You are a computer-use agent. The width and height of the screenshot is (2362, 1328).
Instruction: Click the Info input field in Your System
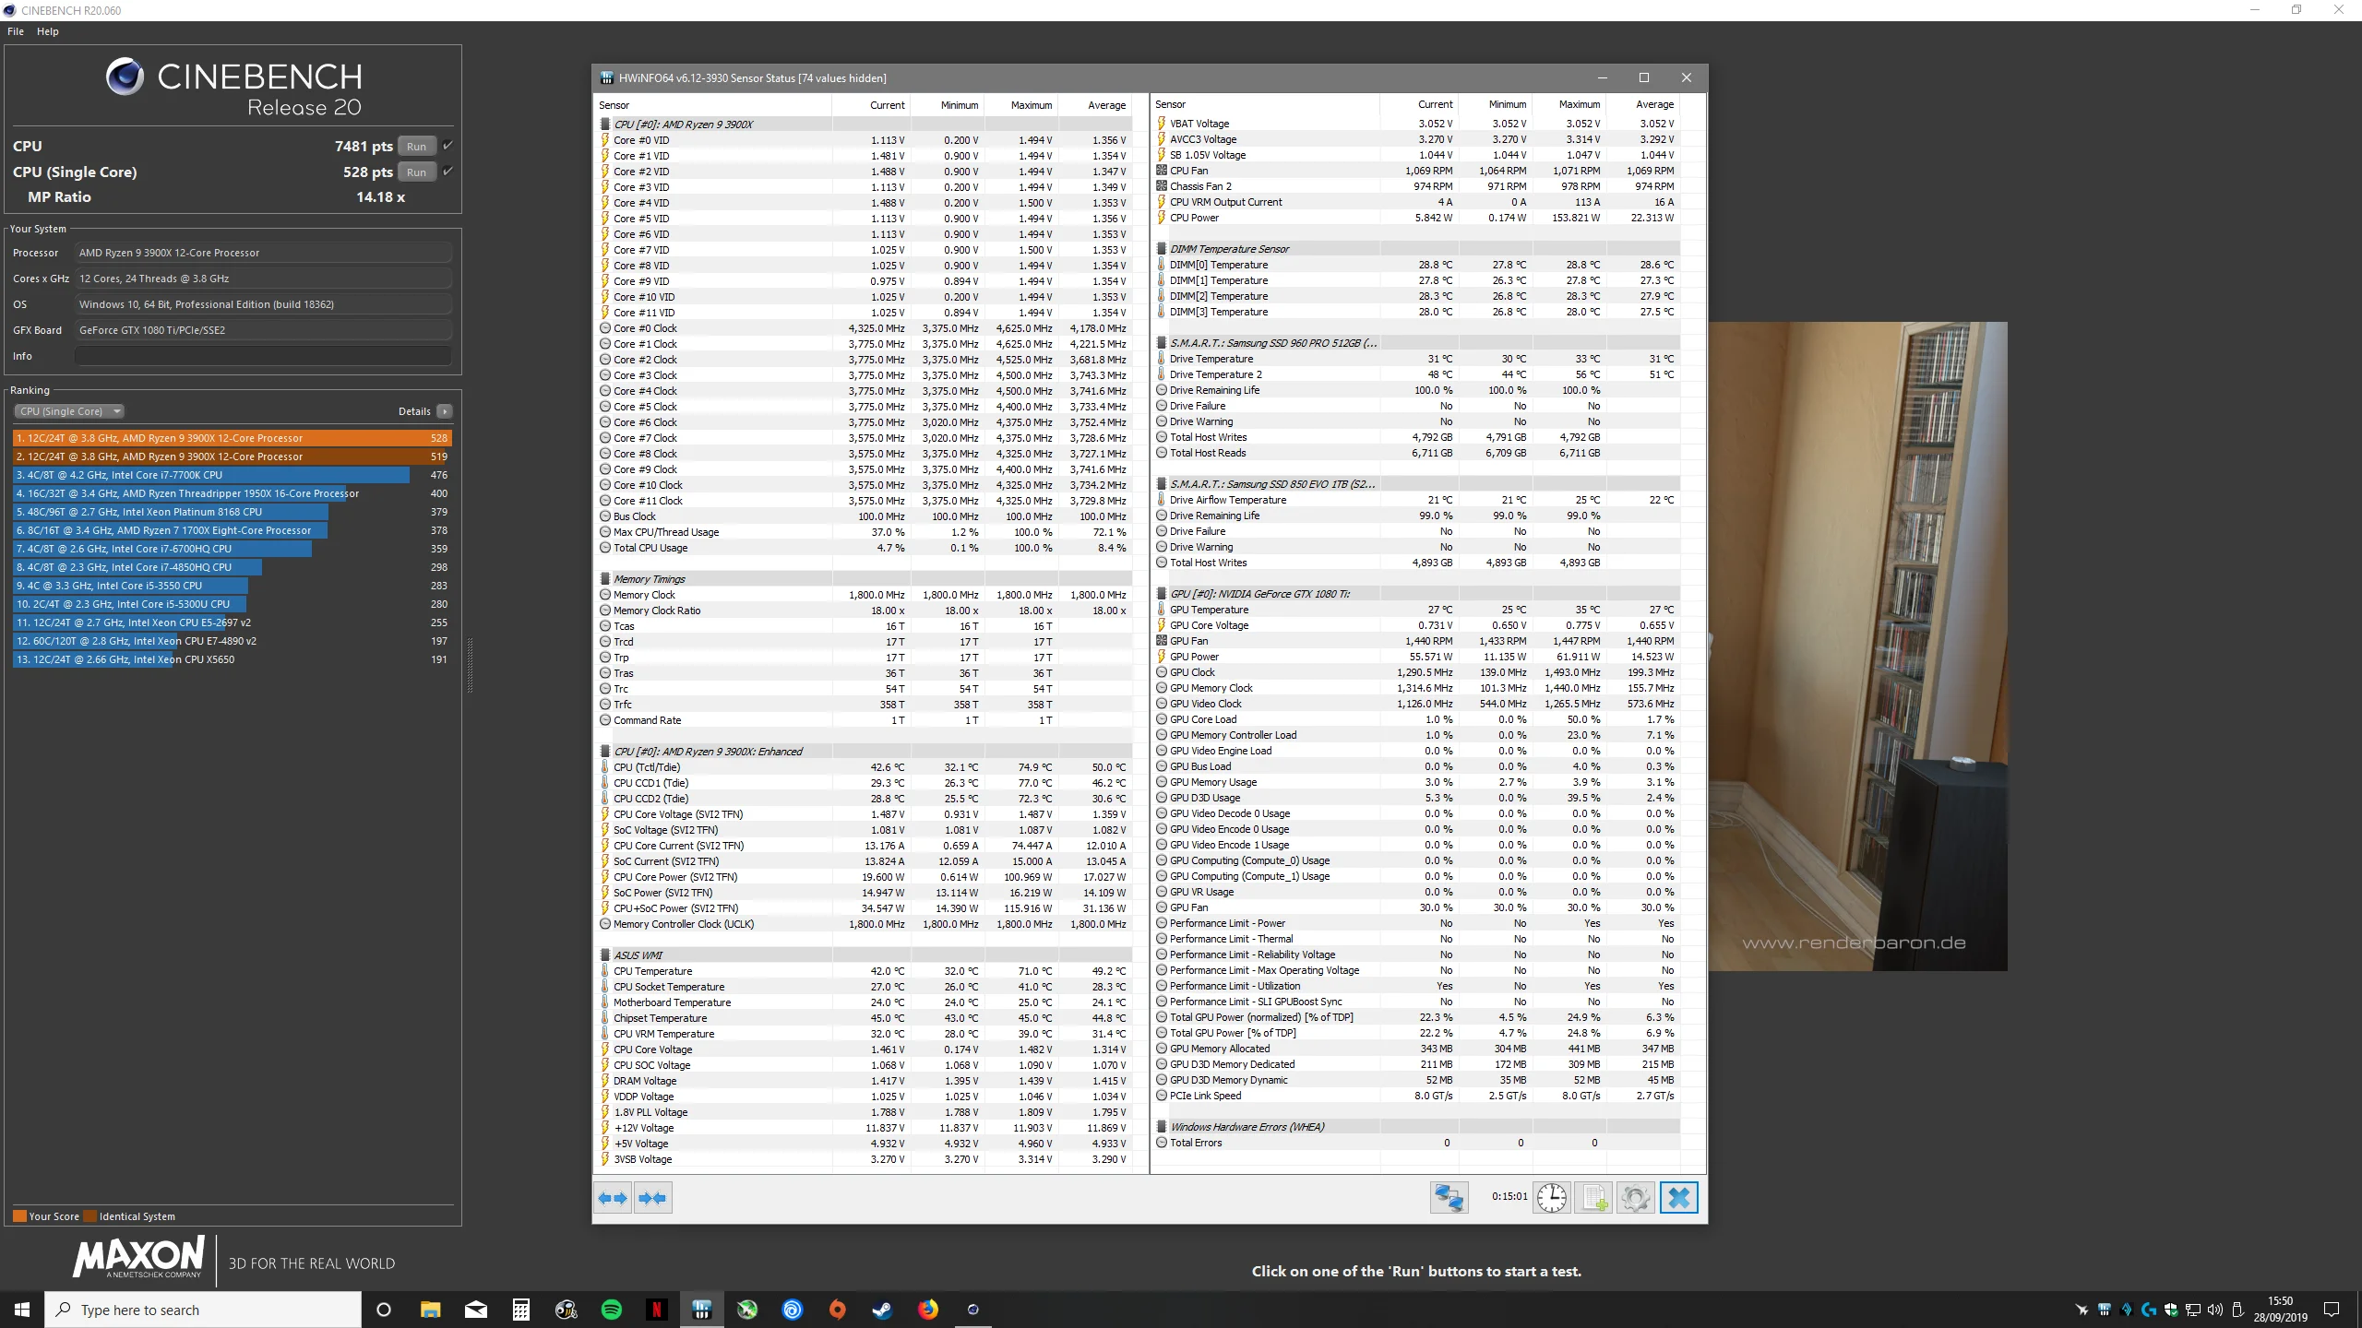point(263,356)
